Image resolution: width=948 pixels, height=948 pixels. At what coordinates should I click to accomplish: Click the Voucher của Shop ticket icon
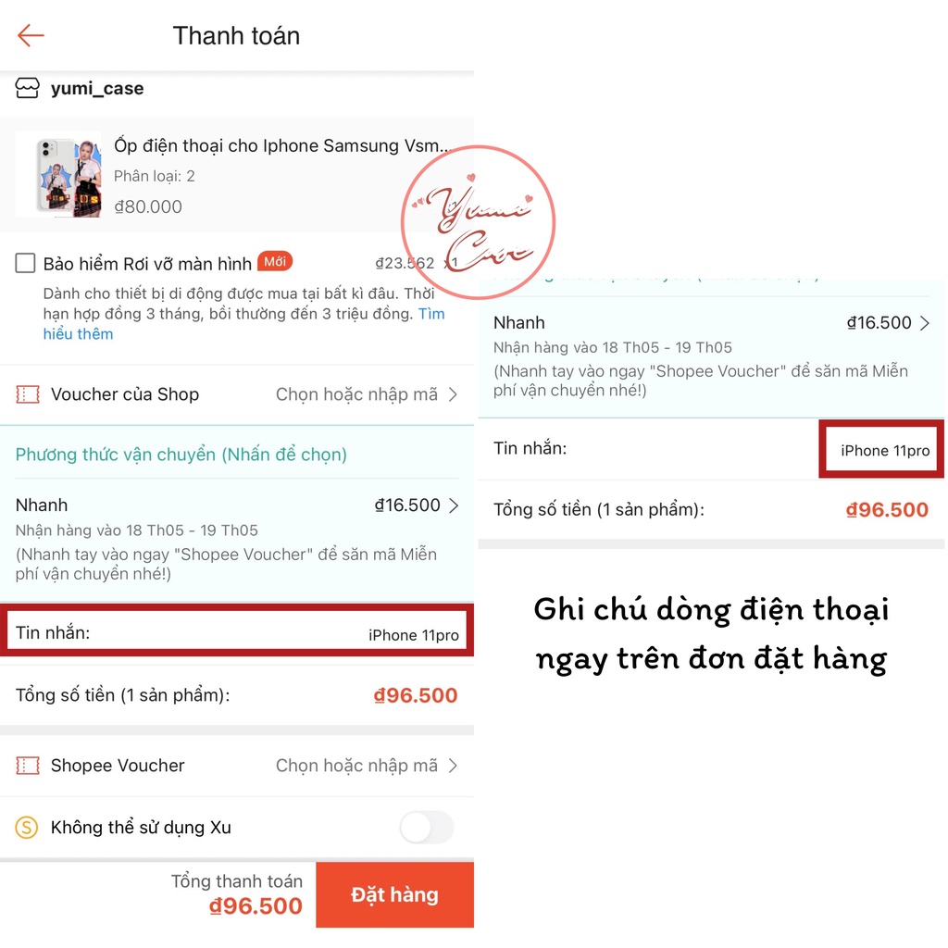(28, 394)
